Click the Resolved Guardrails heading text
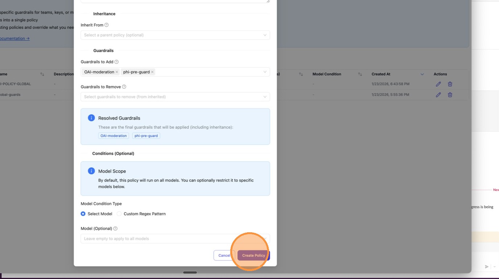Image resolution: width=499 pixels, height=279 pixels. click(119, 118)
